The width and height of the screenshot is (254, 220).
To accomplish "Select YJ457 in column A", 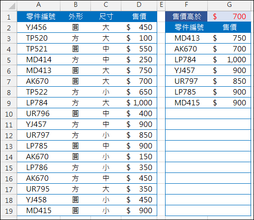I will (39, 124).
